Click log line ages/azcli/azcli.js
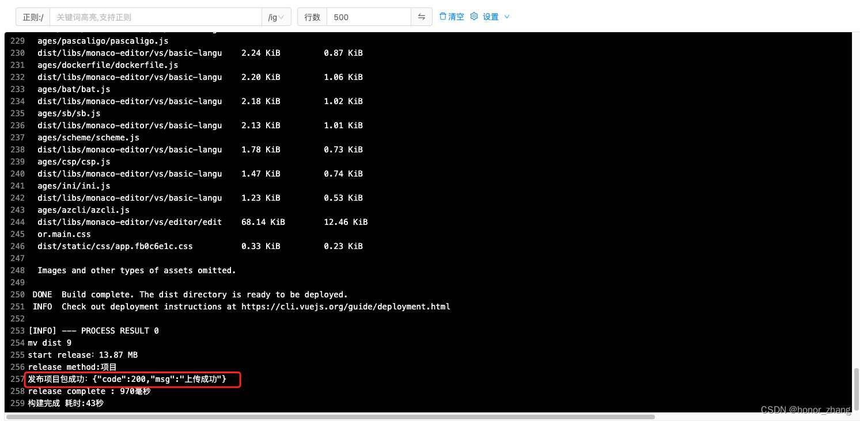860x421 pixels. (84, 210)
